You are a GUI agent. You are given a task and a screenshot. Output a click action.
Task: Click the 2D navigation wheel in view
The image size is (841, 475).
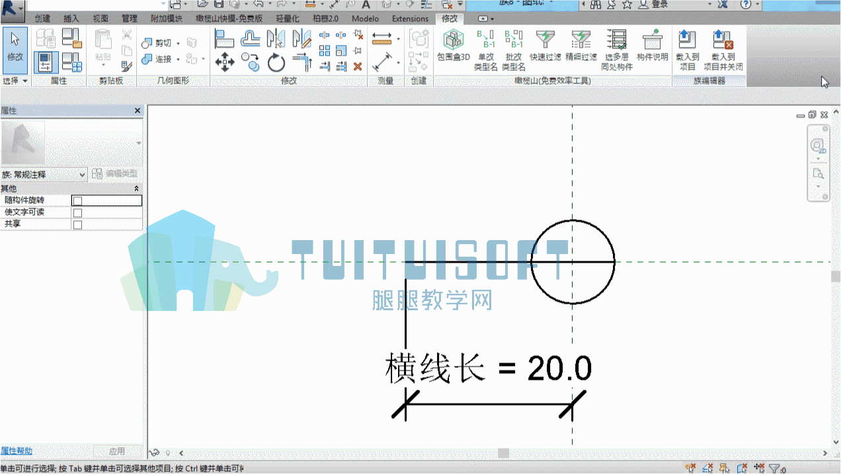(x=819, y=146)
